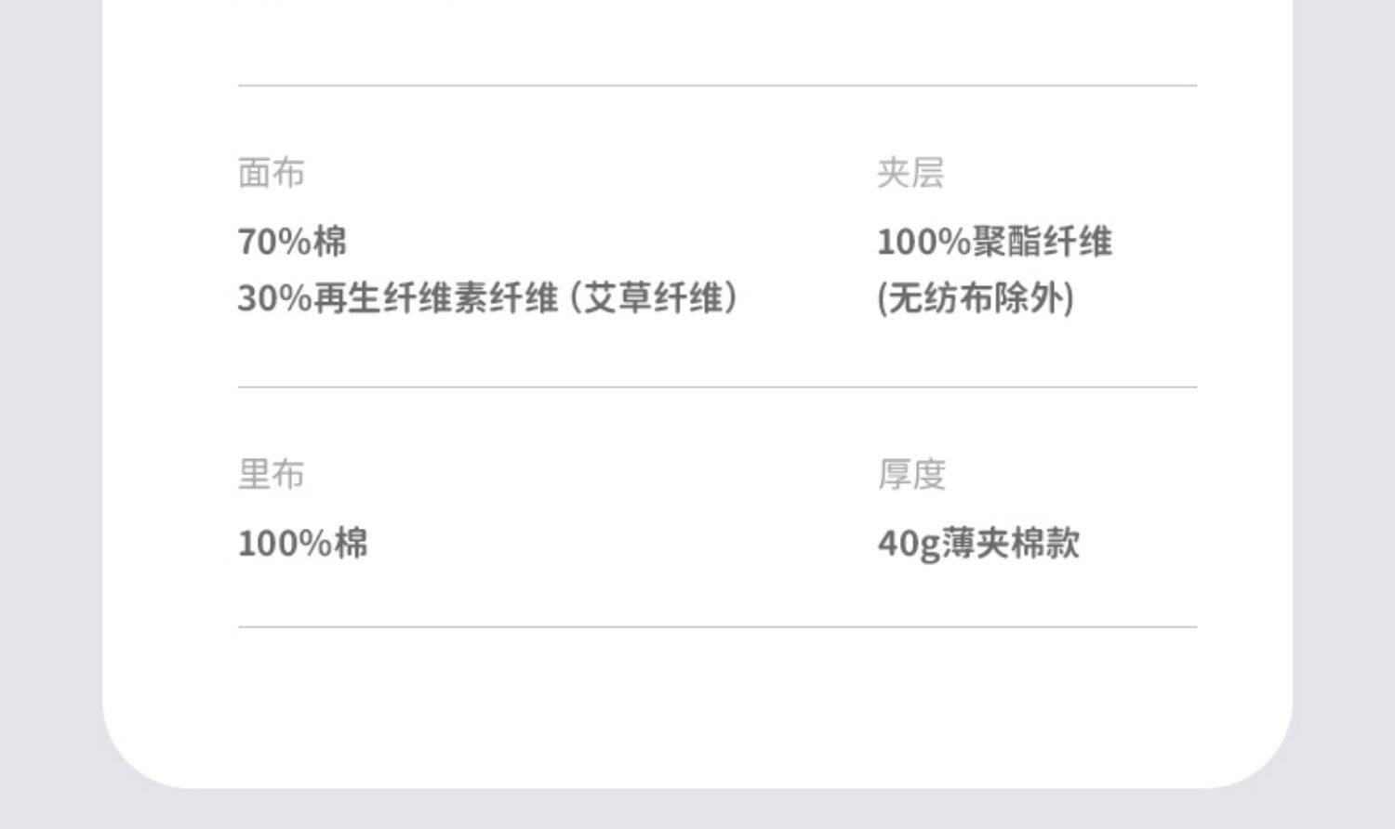
Task: Click the 夹层 section label
Action: pyautogui.click(x=910, y=173)
